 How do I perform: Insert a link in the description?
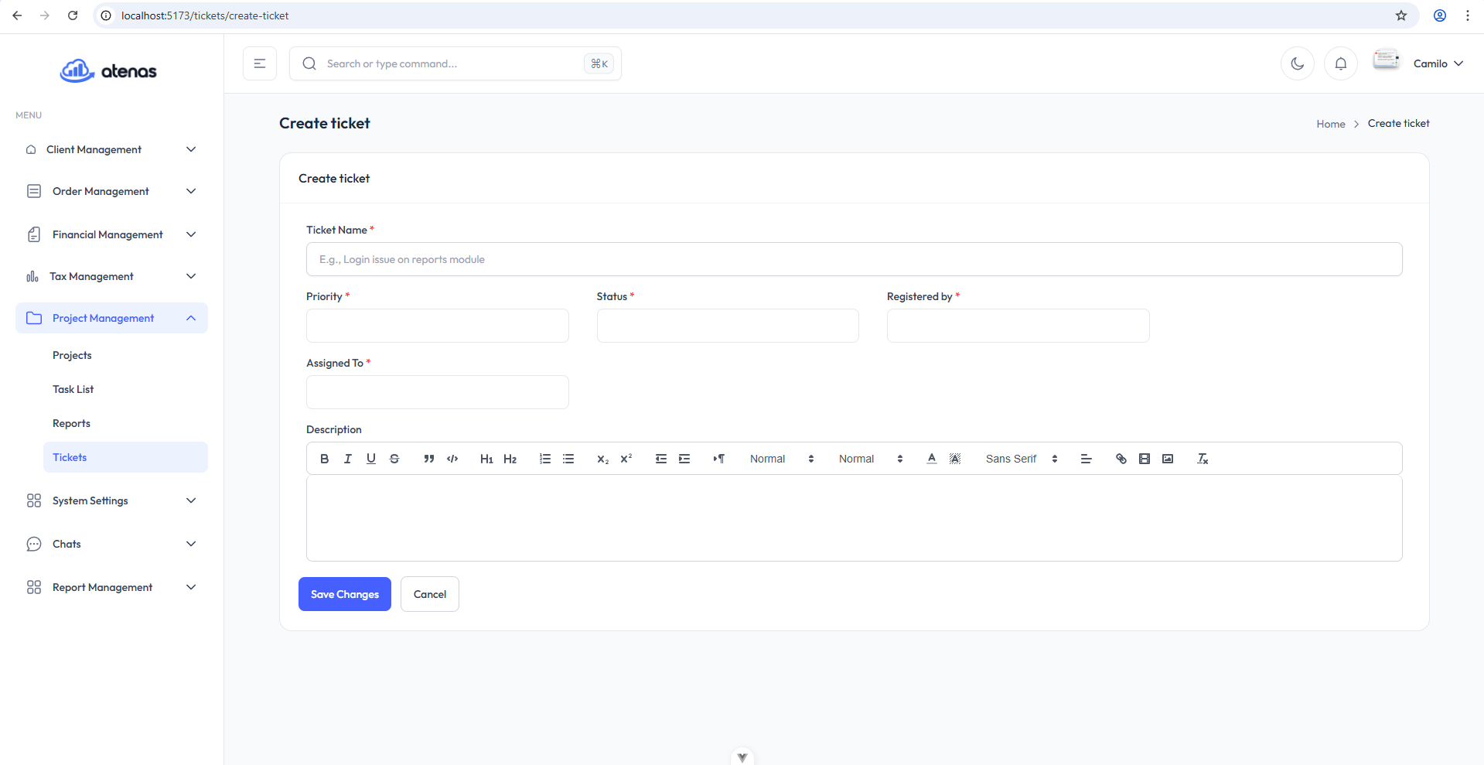tap(1121, 459)
